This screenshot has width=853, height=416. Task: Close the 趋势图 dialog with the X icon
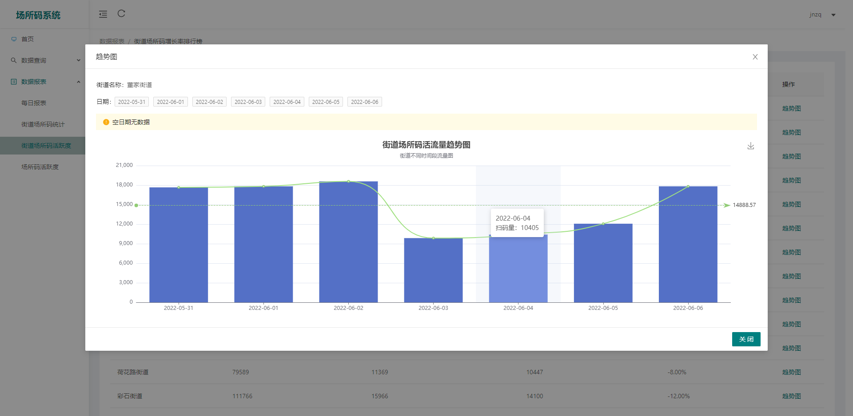755,57
